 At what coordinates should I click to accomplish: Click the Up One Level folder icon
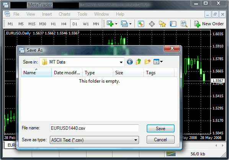point(139,62)
